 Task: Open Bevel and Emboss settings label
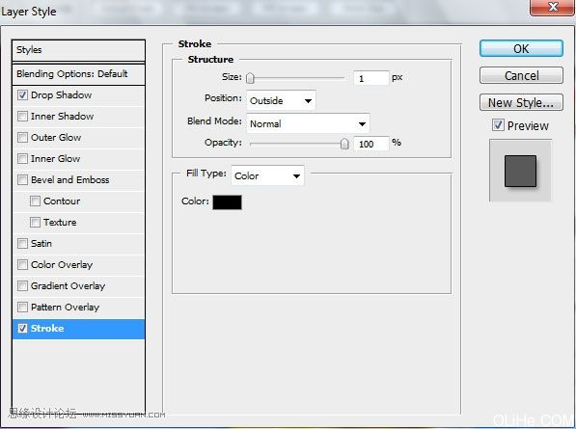69,180
